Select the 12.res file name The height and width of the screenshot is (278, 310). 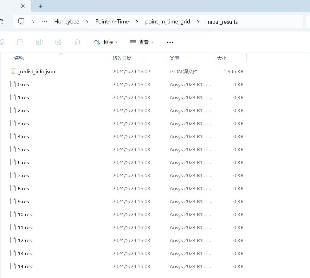[x=25, y=240]
